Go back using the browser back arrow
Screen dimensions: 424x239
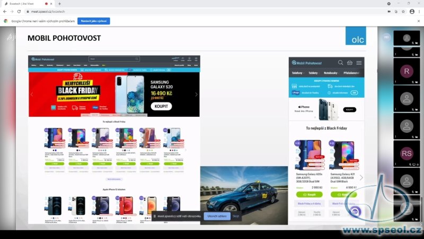5,12
